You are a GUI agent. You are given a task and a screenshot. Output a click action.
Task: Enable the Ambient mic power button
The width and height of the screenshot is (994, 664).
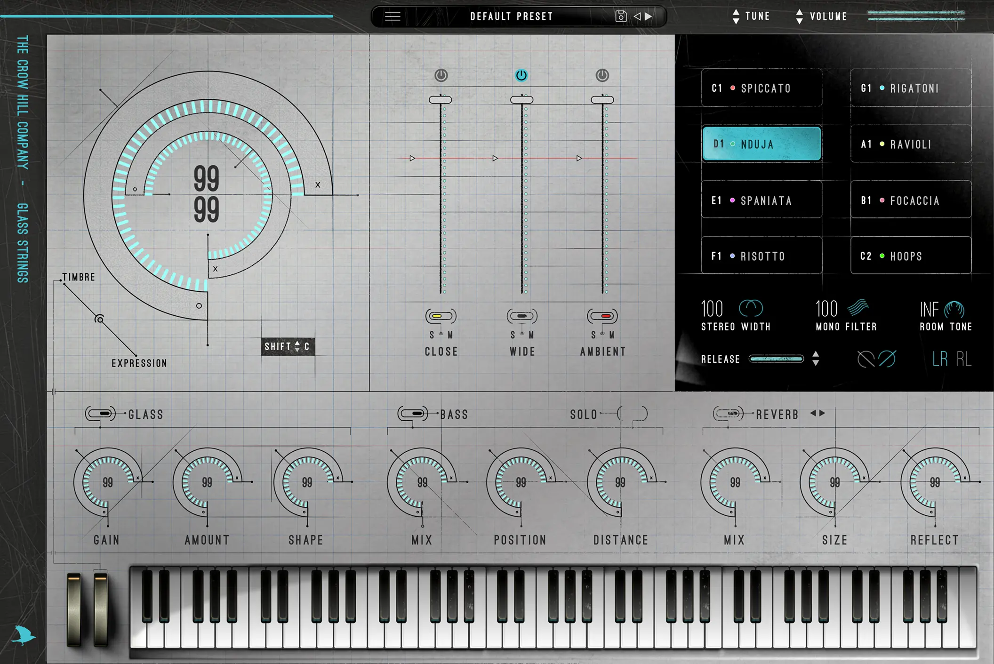(x=602, y=75)
